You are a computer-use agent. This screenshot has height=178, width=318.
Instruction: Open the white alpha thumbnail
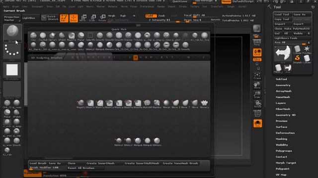12,70
